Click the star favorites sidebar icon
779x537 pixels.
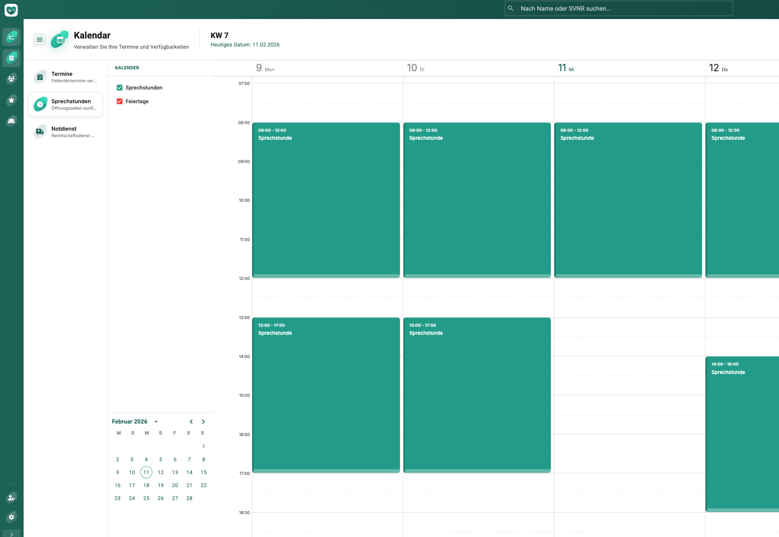click(11, 100)
